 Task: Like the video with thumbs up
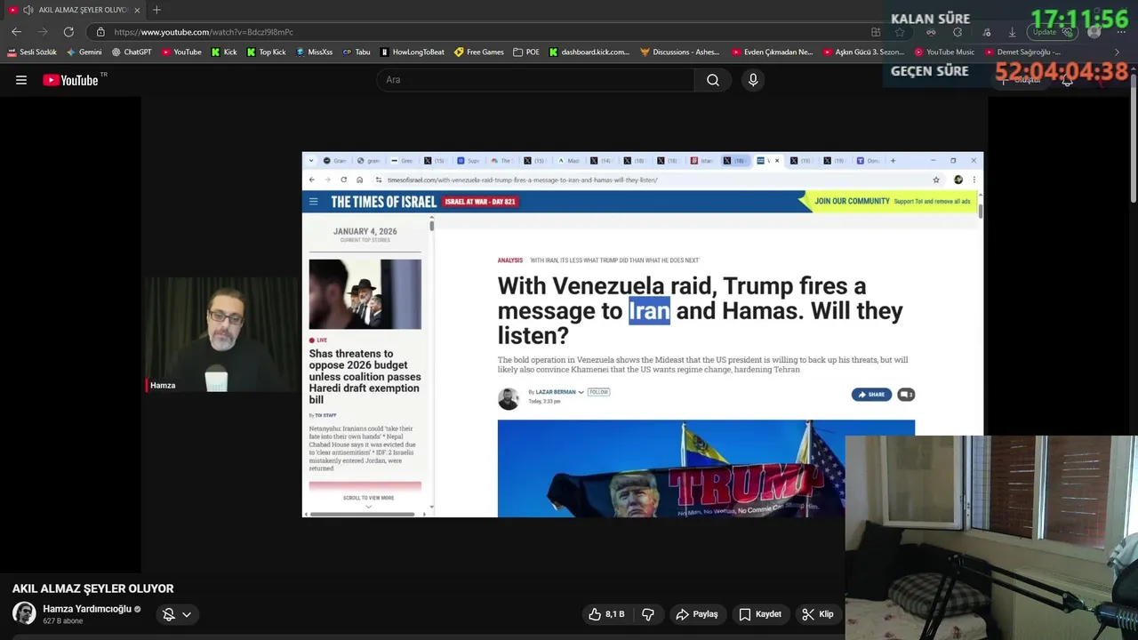pos(607,614)
